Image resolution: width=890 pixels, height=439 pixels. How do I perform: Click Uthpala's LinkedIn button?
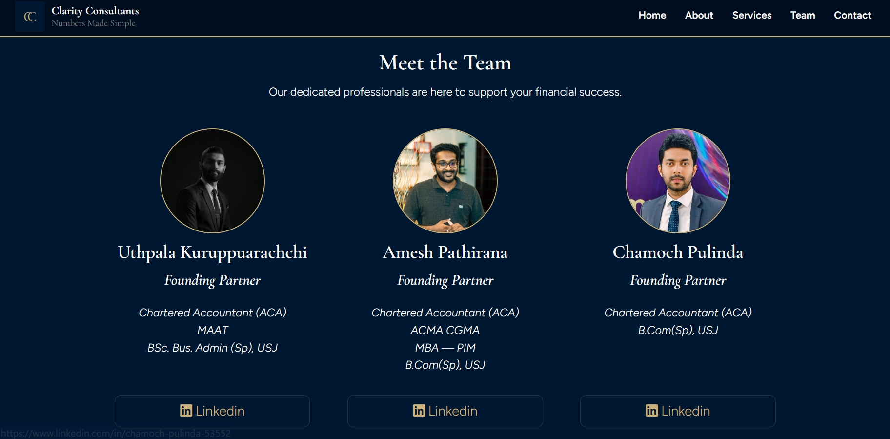point(212,411)
